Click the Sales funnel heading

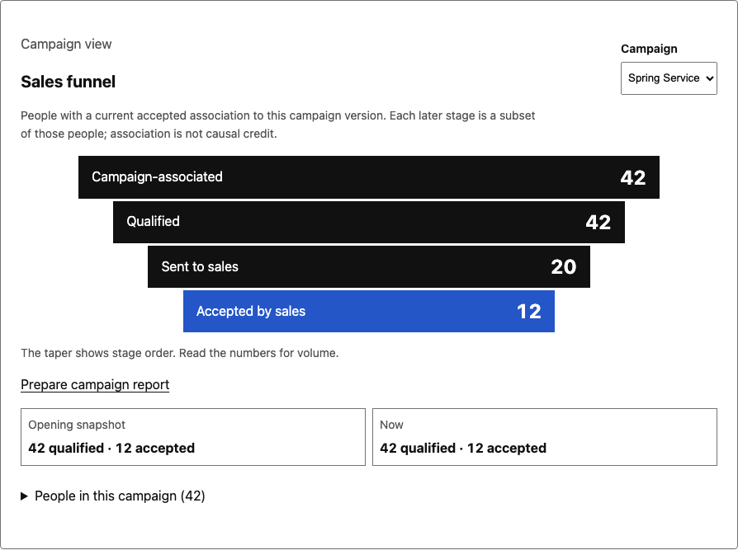[x=69, y=82]
